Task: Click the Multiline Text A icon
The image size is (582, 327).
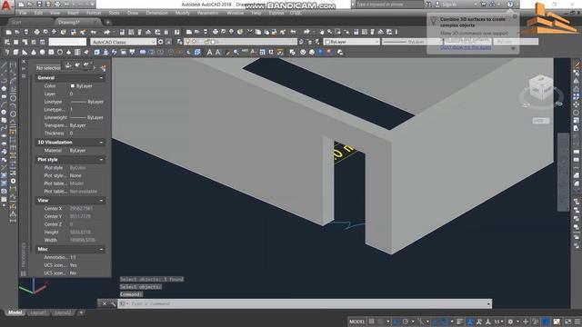Action: click(x=209, y=53)
